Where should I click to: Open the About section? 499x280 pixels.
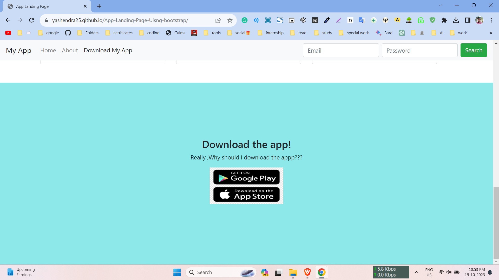[70, 50]
